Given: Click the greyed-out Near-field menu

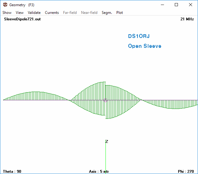Looking at the screenshot, I should click(89, 13).
